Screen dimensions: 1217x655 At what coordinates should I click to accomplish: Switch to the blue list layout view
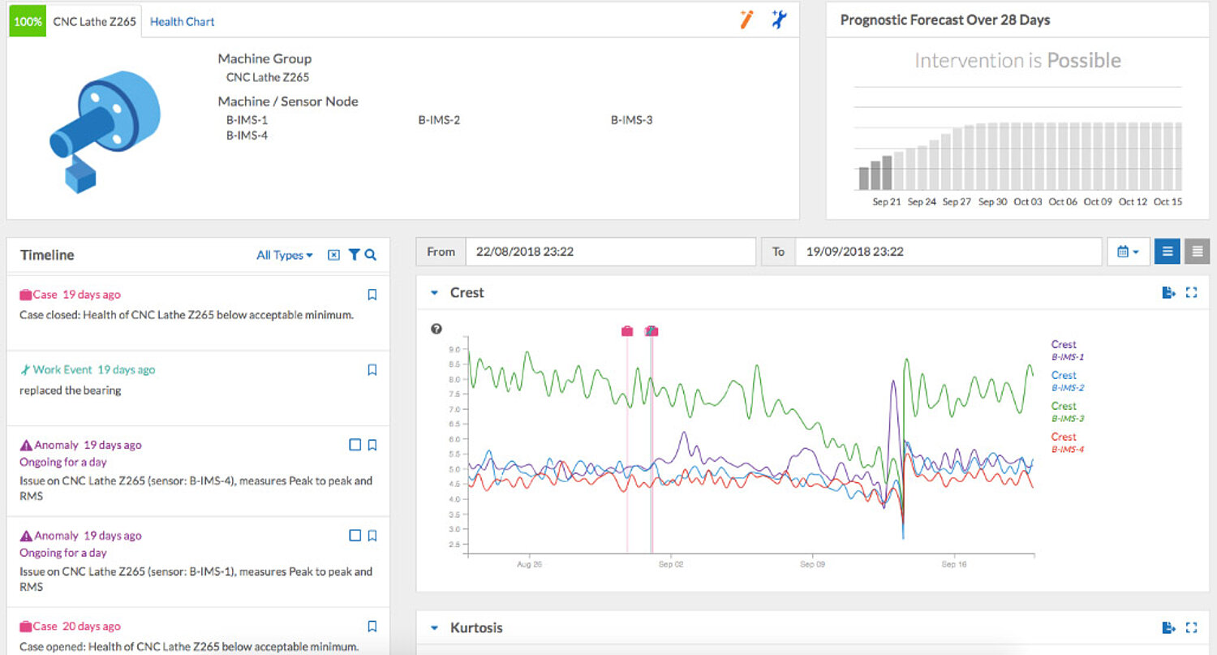click(1167, 252)
